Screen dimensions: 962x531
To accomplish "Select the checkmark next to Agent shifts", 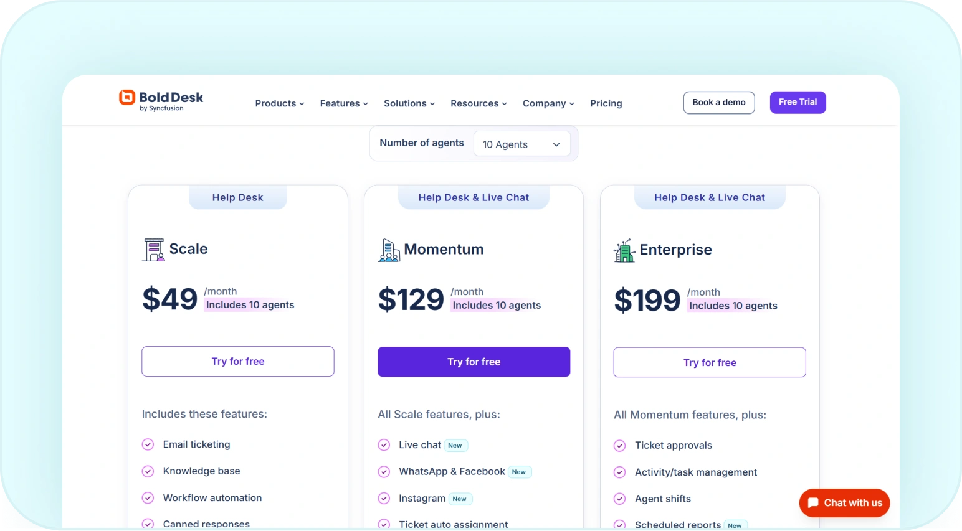I will (x=619, y=498).
